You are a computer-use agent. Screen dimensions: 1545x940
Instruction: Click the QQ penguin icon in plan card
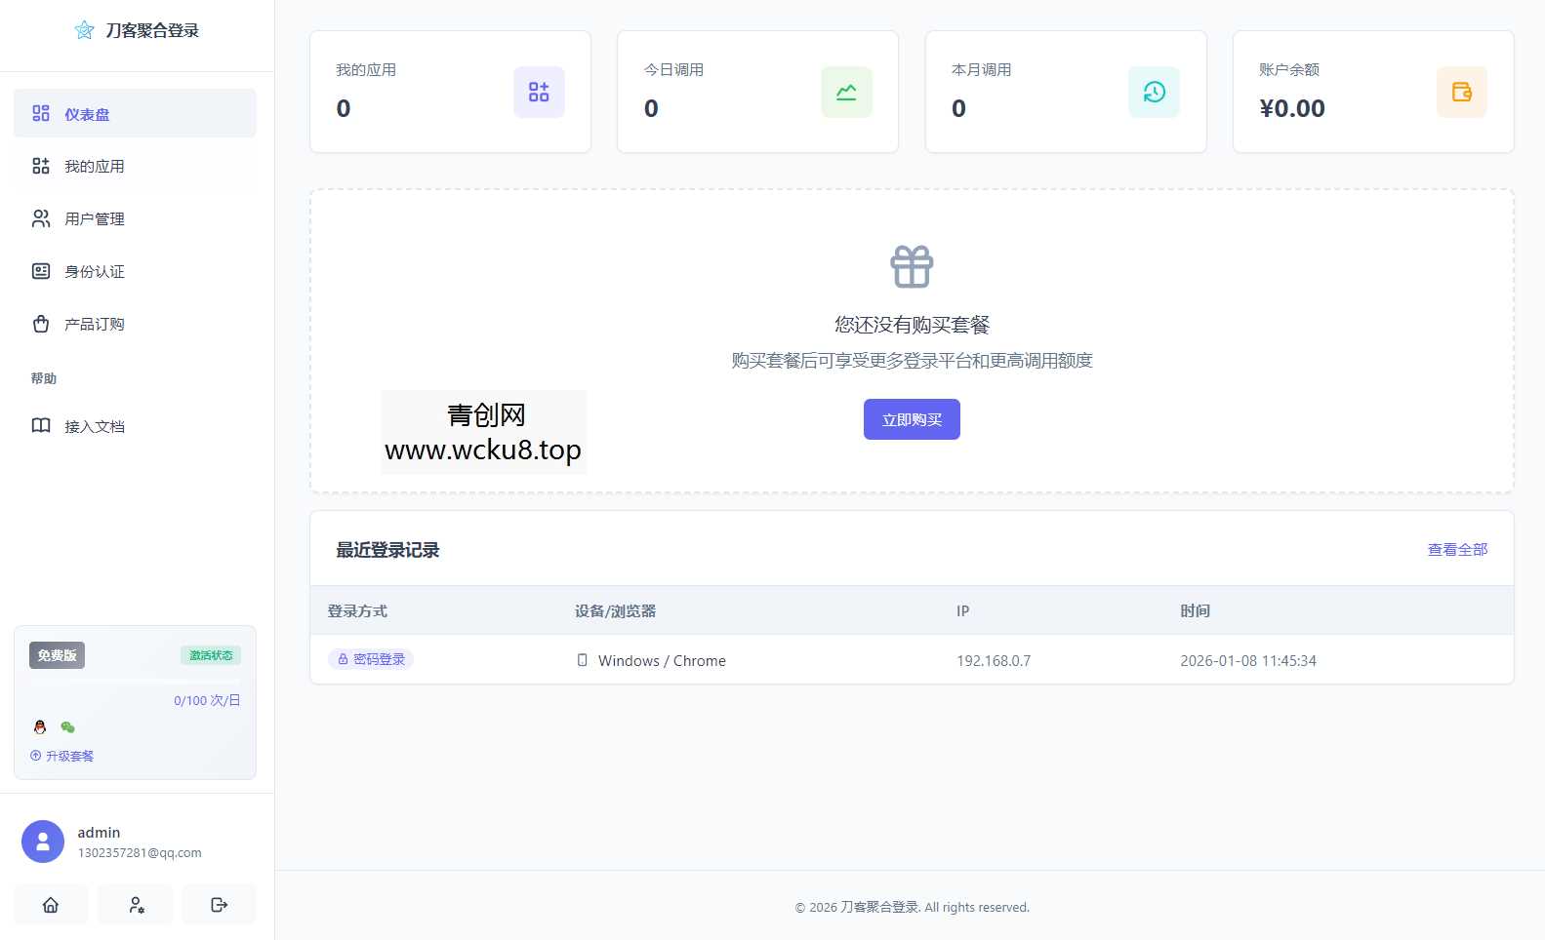click(x=40, y=726)
